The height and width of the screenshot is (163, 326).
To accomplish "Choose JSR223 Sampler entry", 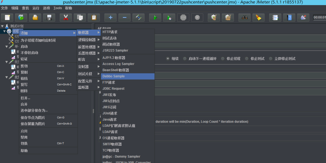I will point(128,50).
